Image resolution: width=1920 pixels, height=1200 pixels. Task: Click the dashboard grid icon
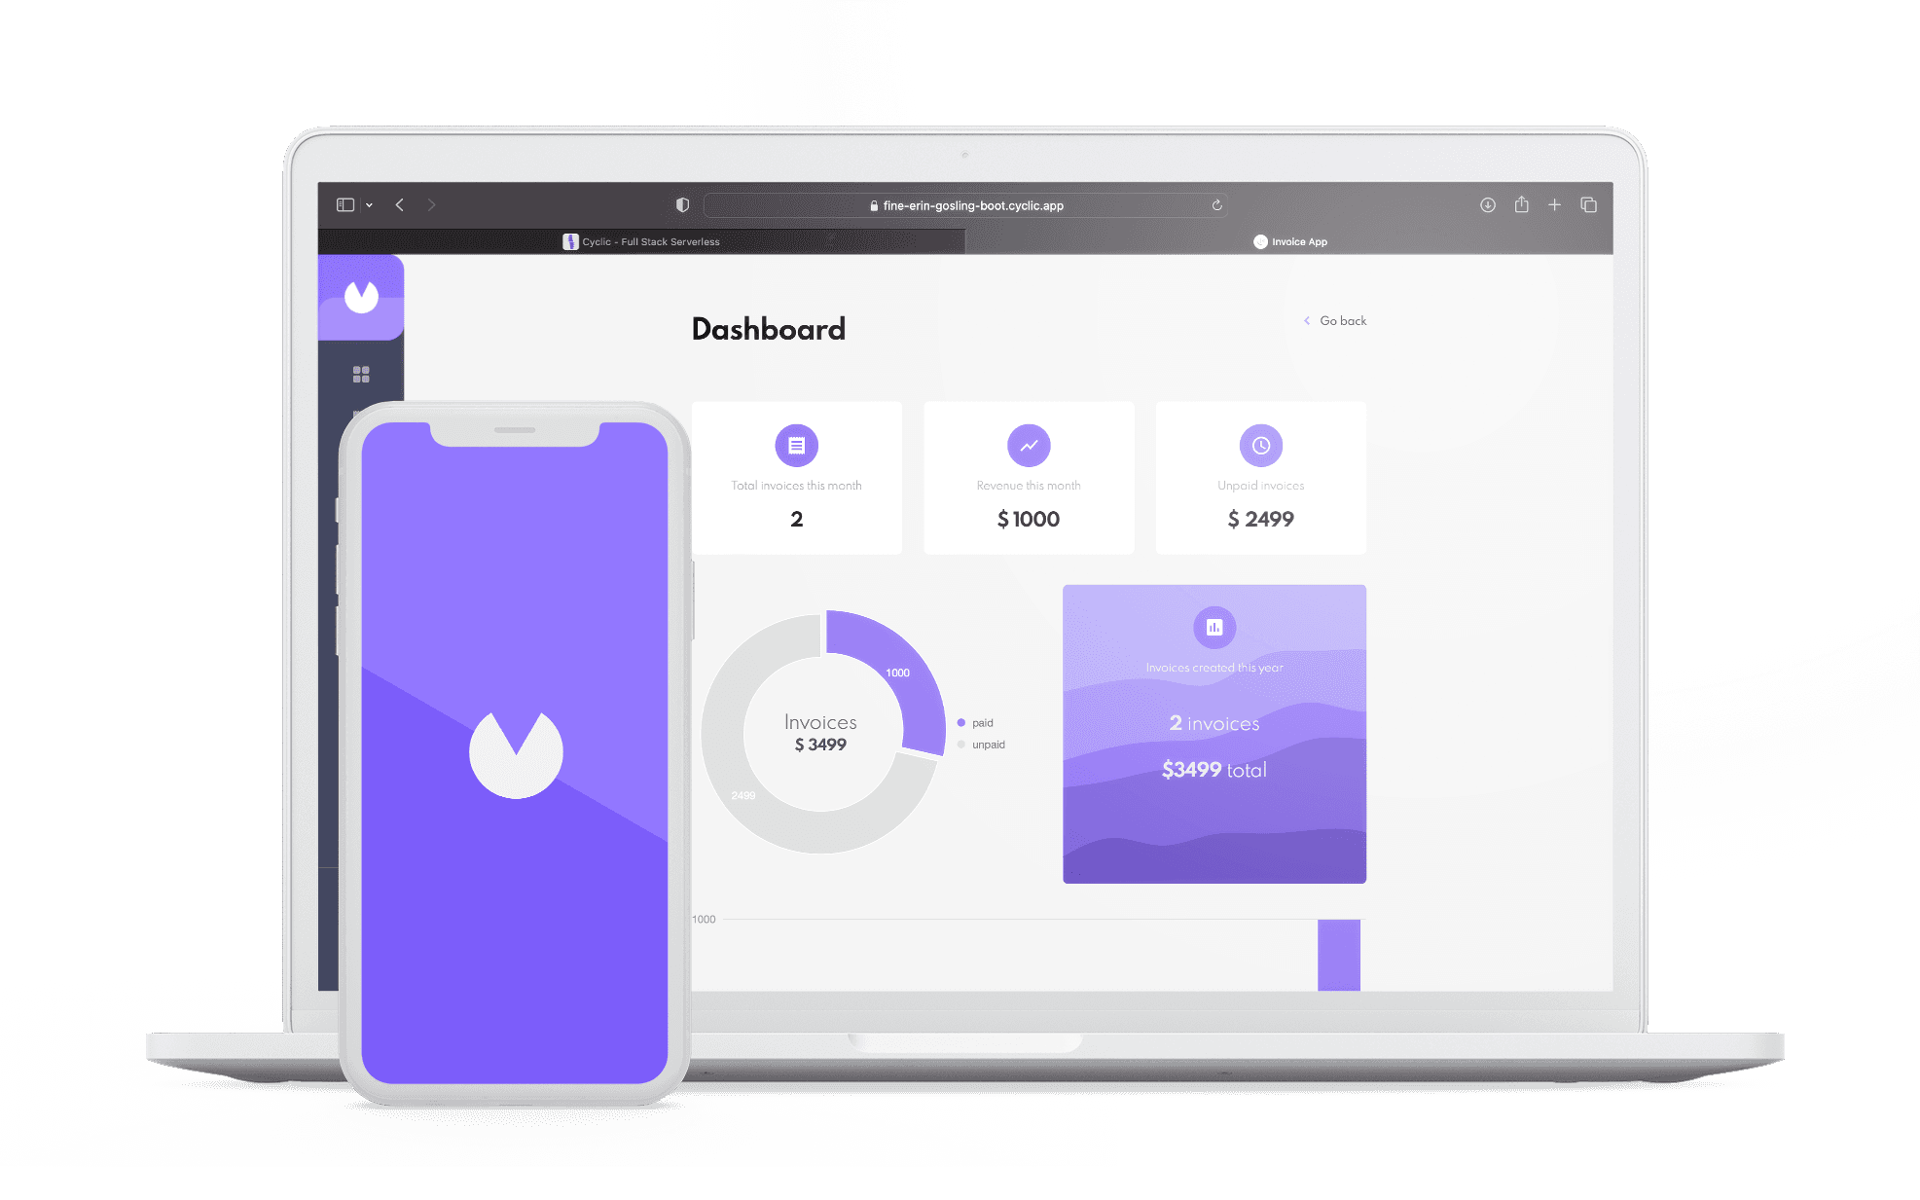361,375
